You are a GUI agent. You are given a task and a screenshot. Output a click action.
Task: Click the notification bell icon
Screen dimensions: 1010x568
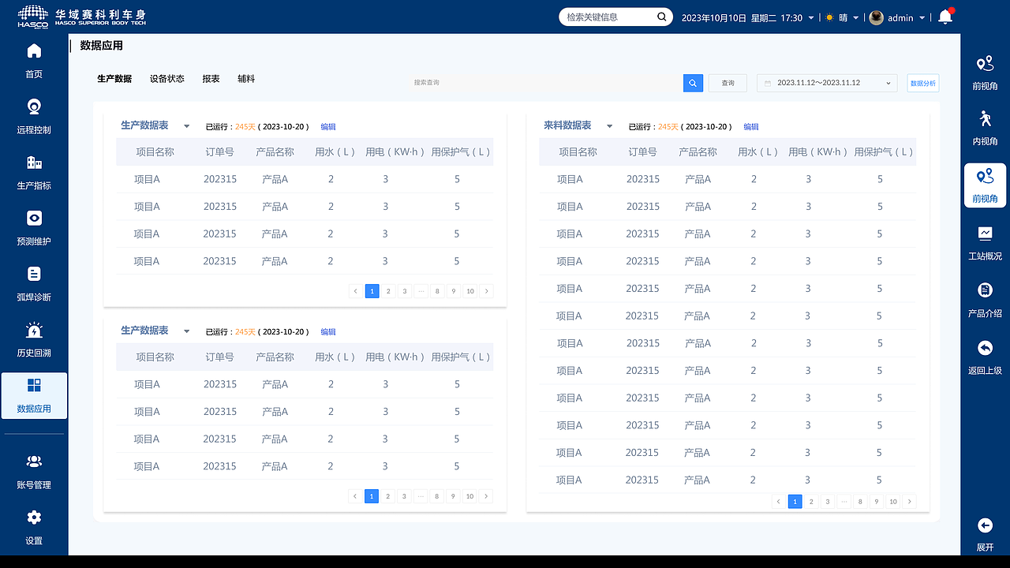coord(945,17)
